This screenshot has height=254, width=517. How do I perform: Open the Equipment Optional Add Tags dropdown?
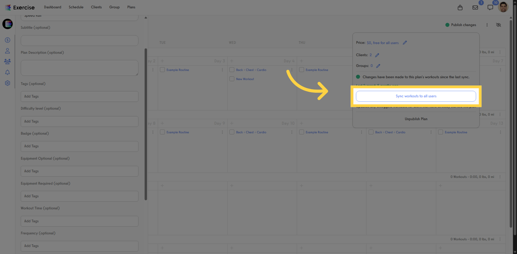point(79,171)
